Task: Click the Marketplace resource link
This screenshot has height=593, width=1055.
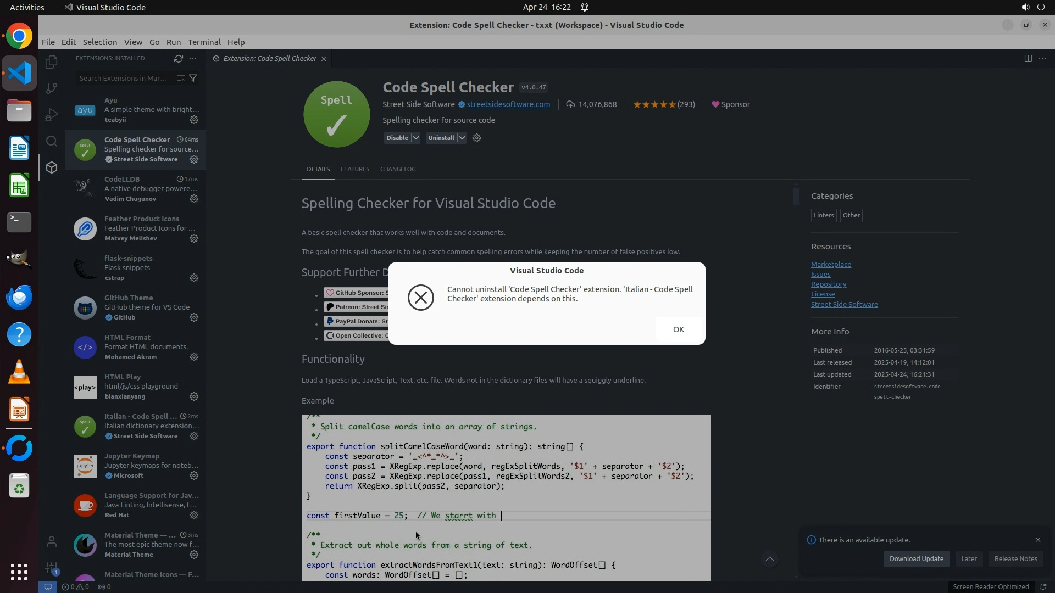Action: pos(831,264)
